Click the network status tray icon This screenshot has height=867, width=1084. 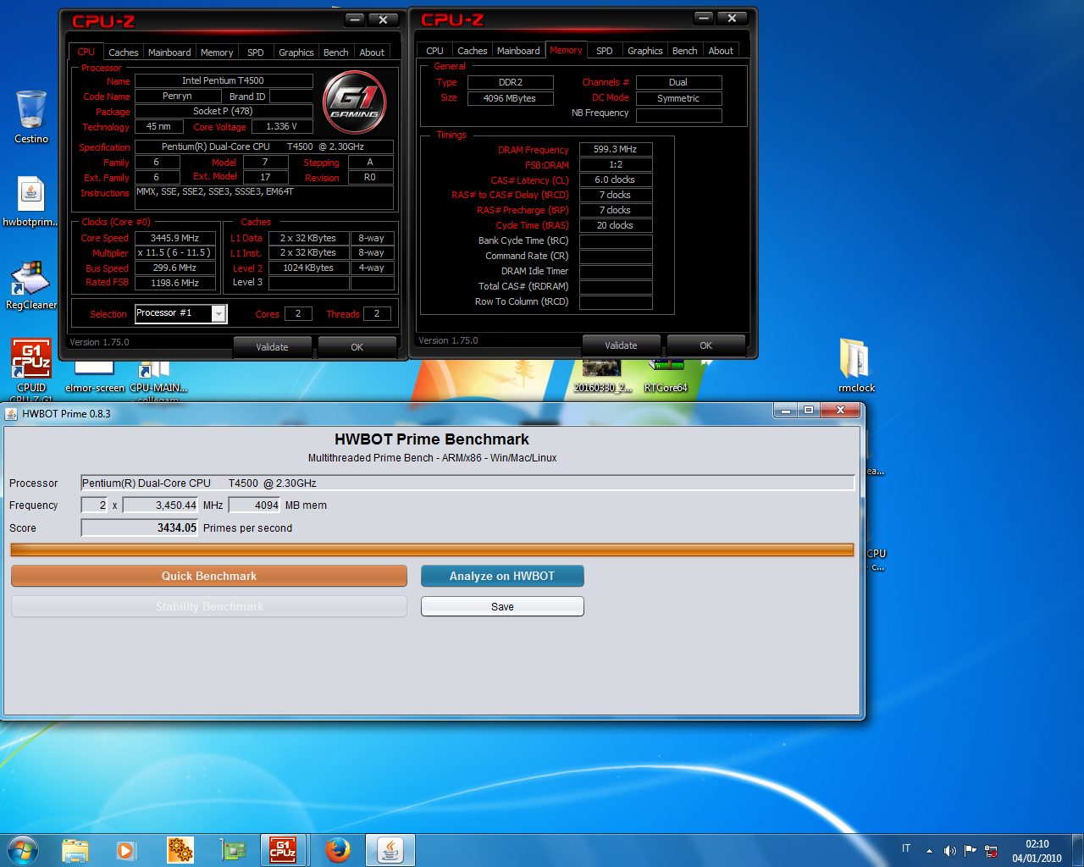(x=991, y=851)
